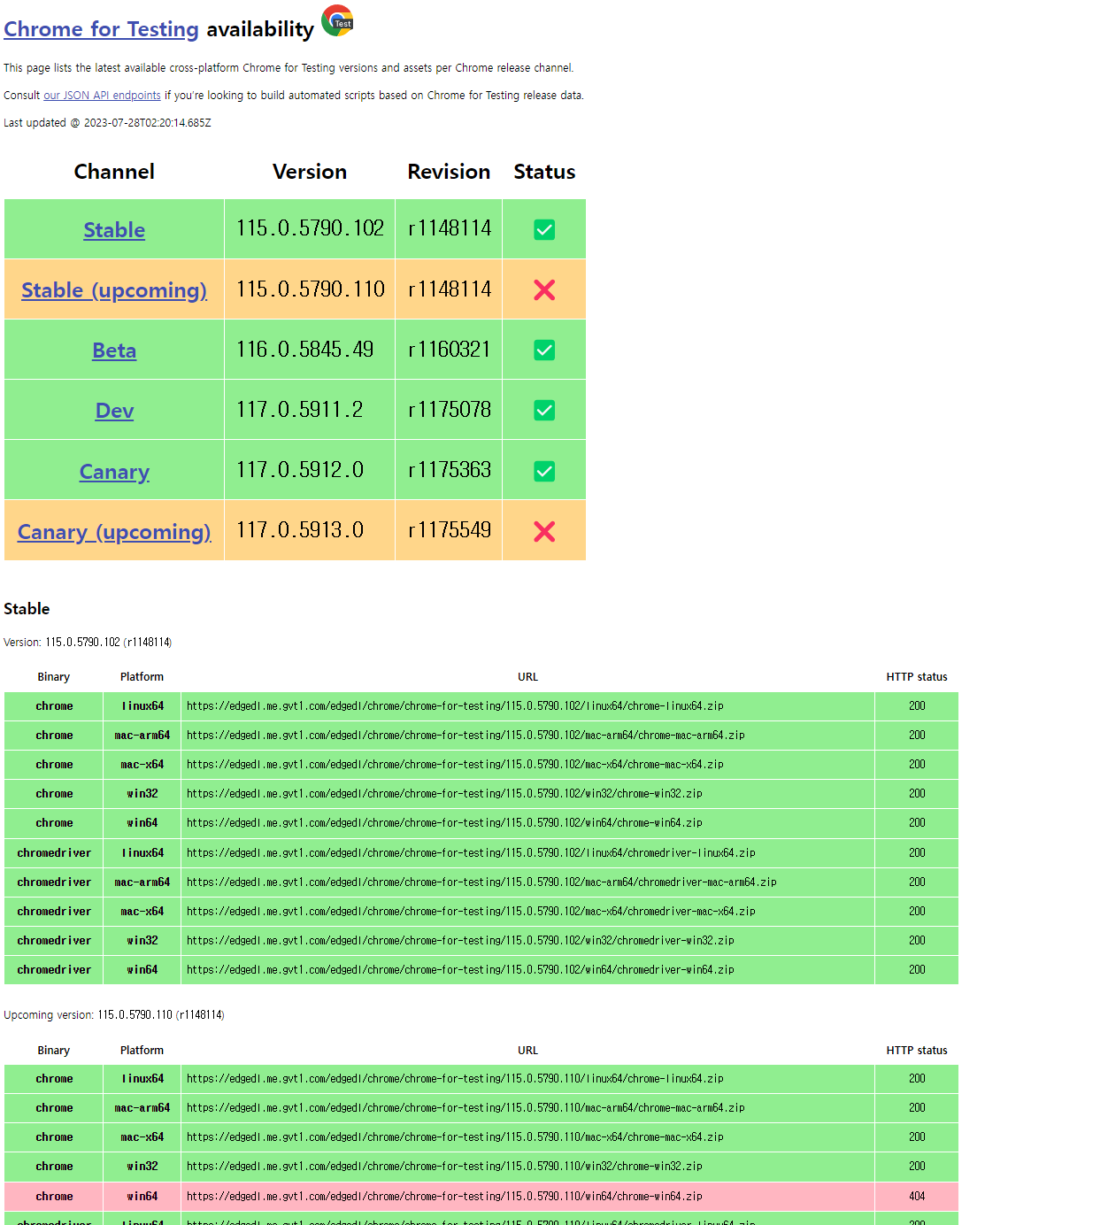Click the 102 chrome-mac-x64.zip URL

(x=455, y=765)
